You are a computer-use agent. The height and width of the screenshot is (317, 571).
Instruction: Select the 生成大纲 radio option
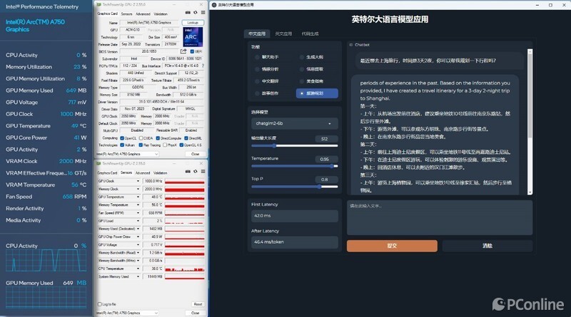click(301, 57)
